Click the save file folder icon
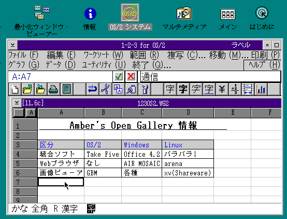This screenshot has height=219, width=287. tap(40, 89)
